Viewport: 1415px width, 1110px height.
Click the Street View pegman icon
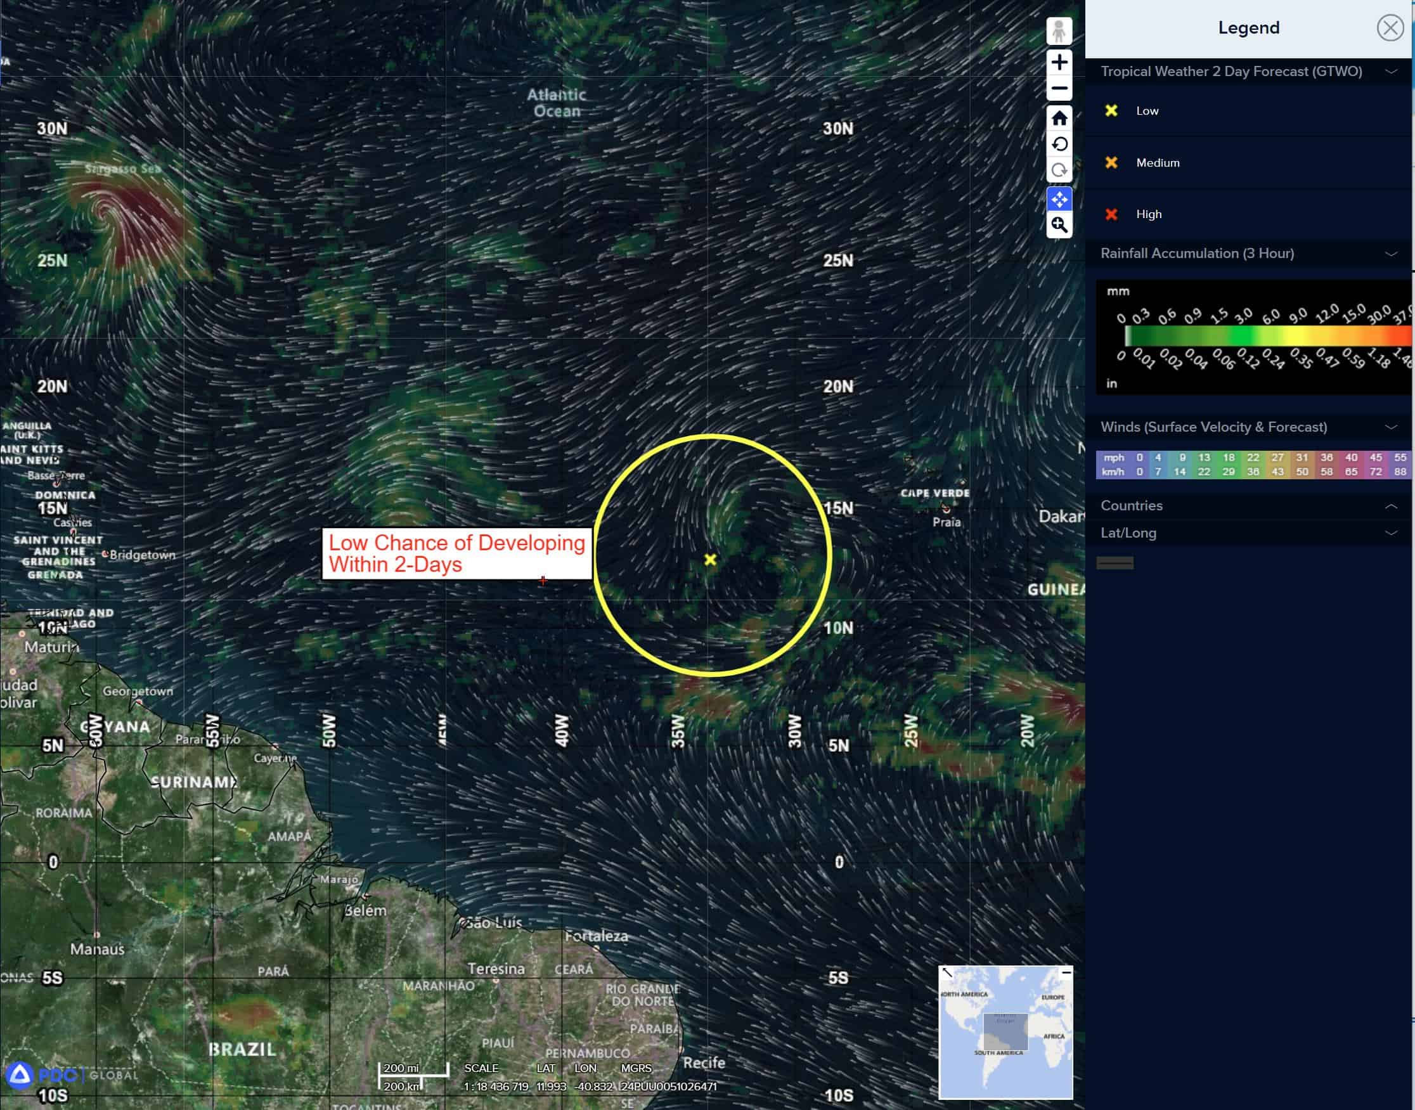[x=1059, y=31]
